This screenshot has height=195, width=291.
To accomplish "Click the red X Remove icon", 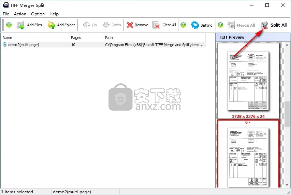I will (x=130, y=25).
